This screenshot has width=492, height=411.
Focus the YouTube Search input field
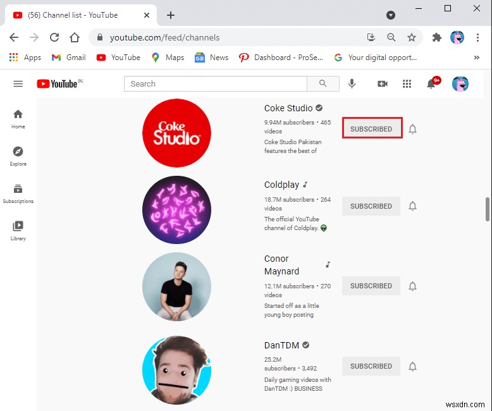point(216,83)
